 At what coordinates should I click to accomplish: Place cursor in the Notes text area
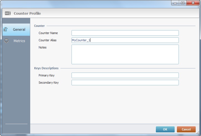(125, 54)
